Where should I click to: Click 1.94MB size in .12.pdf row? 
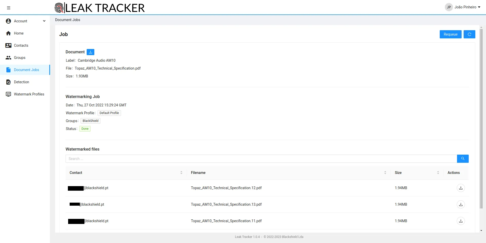[401, 188]
